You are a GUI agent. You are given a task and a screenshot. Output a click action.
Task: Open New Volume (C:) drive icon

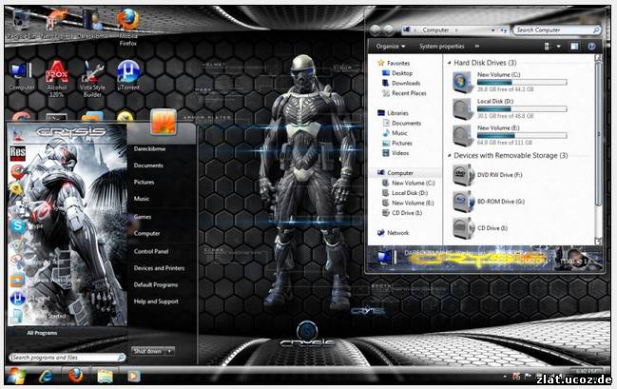pos(463,83)
